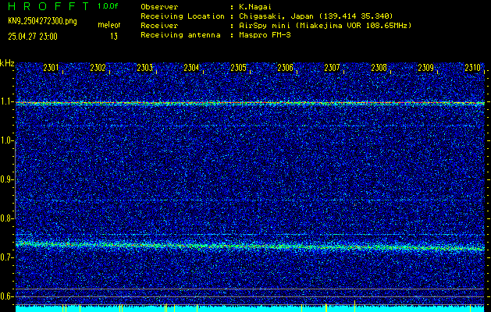Click the HROFFT program title

pyautogui.click(x=49, y=6)
